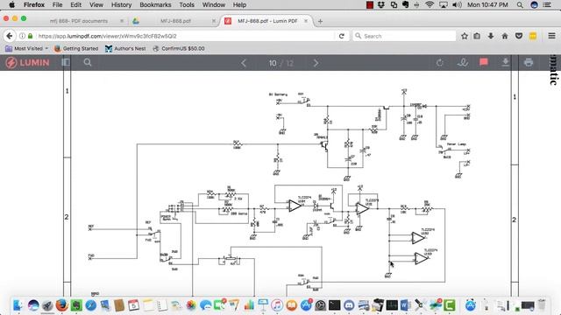The width and height of the screenshot is (561, 315).
Task: Open Terminal from the Dock
Action: pyautogui.click(x=334, y=305)
